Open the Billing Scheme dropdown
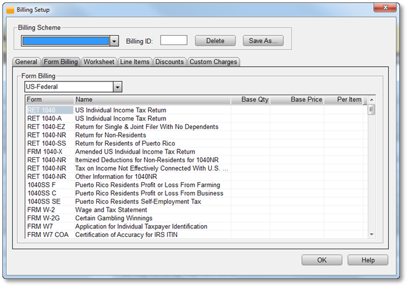The width and height of the screenshot is (408, 287). pyautogui.click(x=114, y=41)
